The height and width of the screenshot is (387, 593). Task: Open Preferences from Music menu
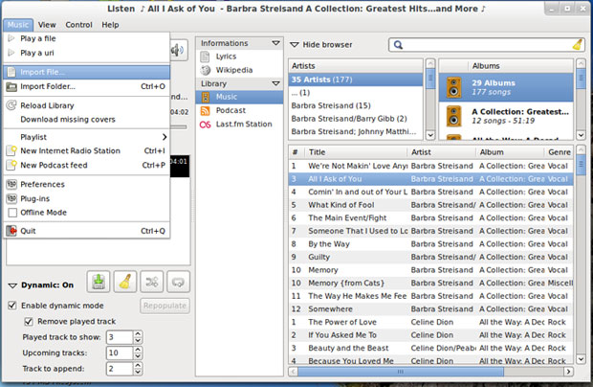click(x=87, y=185)
